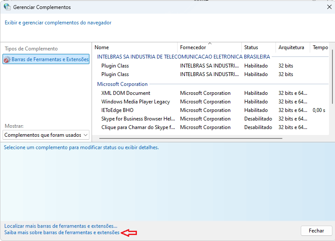This screenshot has width=335, height=241.
Task: Open the Complementos que foram usados dropdown
Action: (x=46, y=135)
